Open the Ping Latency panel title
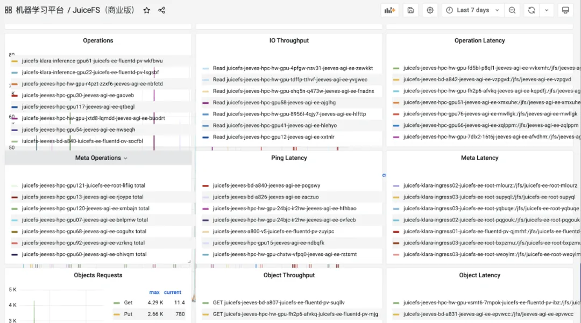 tap(289, 158)
